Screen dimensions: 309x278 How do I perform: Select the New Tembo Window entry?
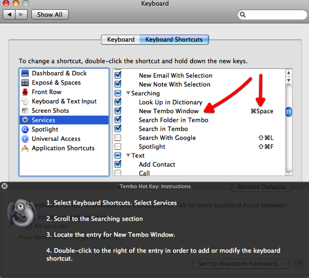169,111
